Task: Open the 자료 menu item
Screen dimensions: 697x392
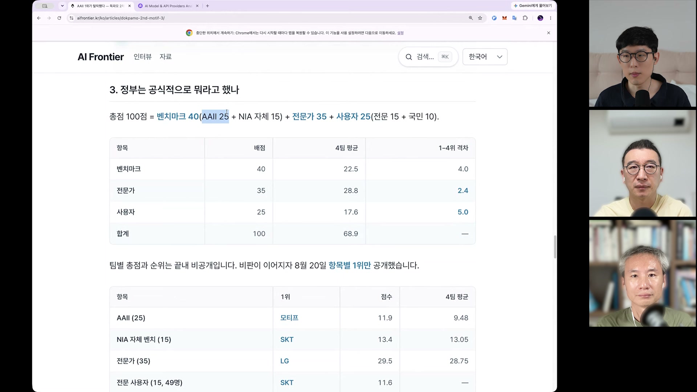Action: point(166,57)
